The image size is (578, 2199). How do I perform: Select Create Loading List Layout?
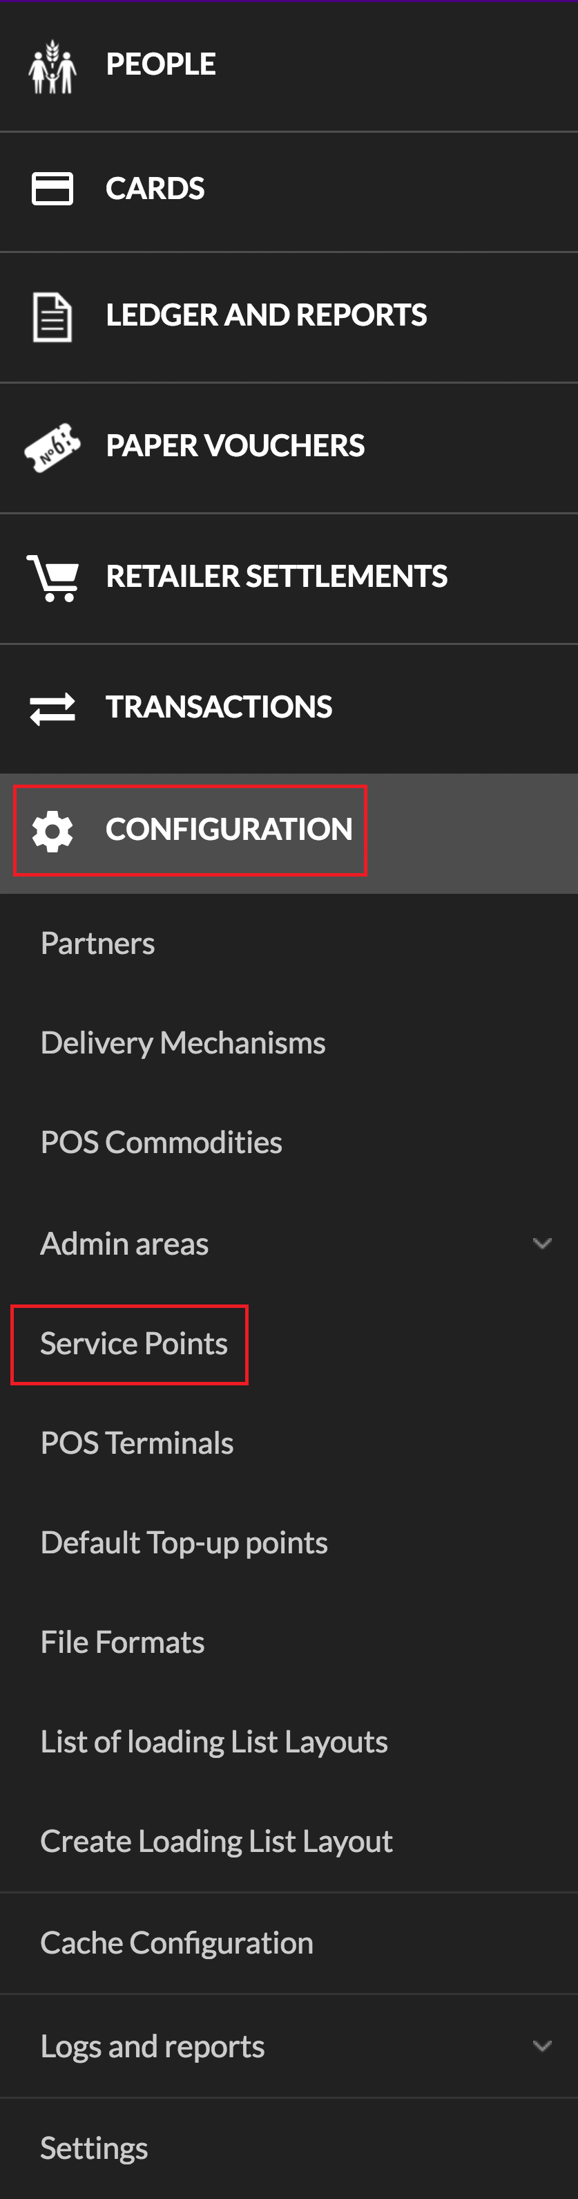tap(217, 1842)
